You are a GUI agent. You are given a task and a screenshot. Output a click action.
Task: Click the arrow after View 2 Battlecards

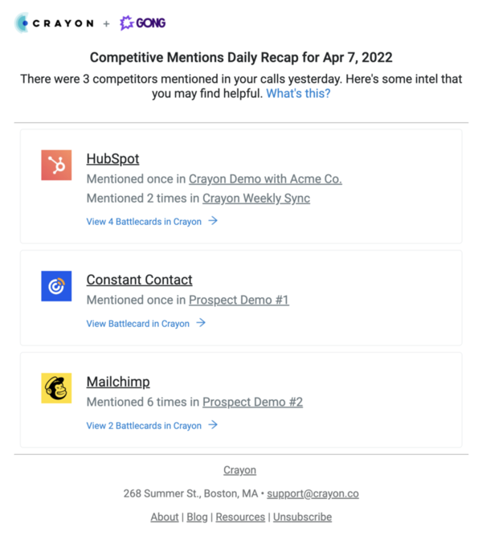coord(213,425)
